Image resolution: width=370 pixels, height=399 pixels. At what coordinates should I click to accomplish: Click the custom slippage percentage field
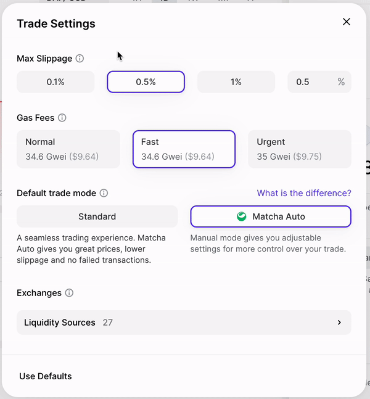click(308, 82)
